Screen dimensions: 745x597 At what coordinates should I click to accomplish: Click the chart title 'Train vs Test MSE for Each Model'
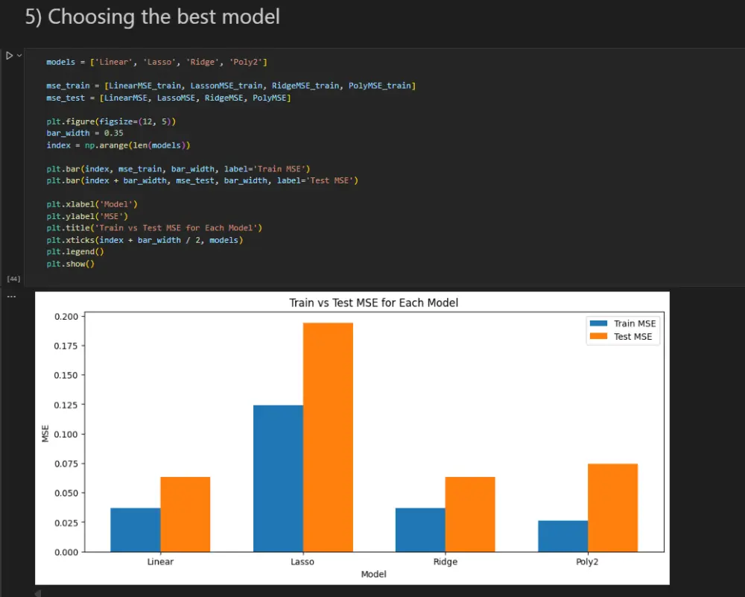pyautogui.click(x=373, y=303)
